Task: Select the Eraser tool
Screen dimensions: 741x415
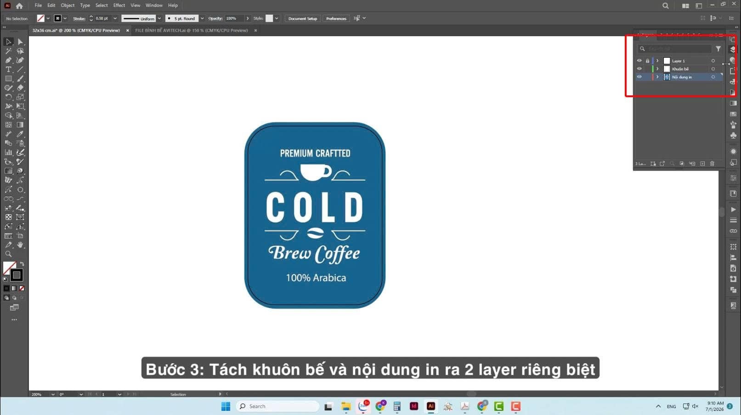Action: 20,88
